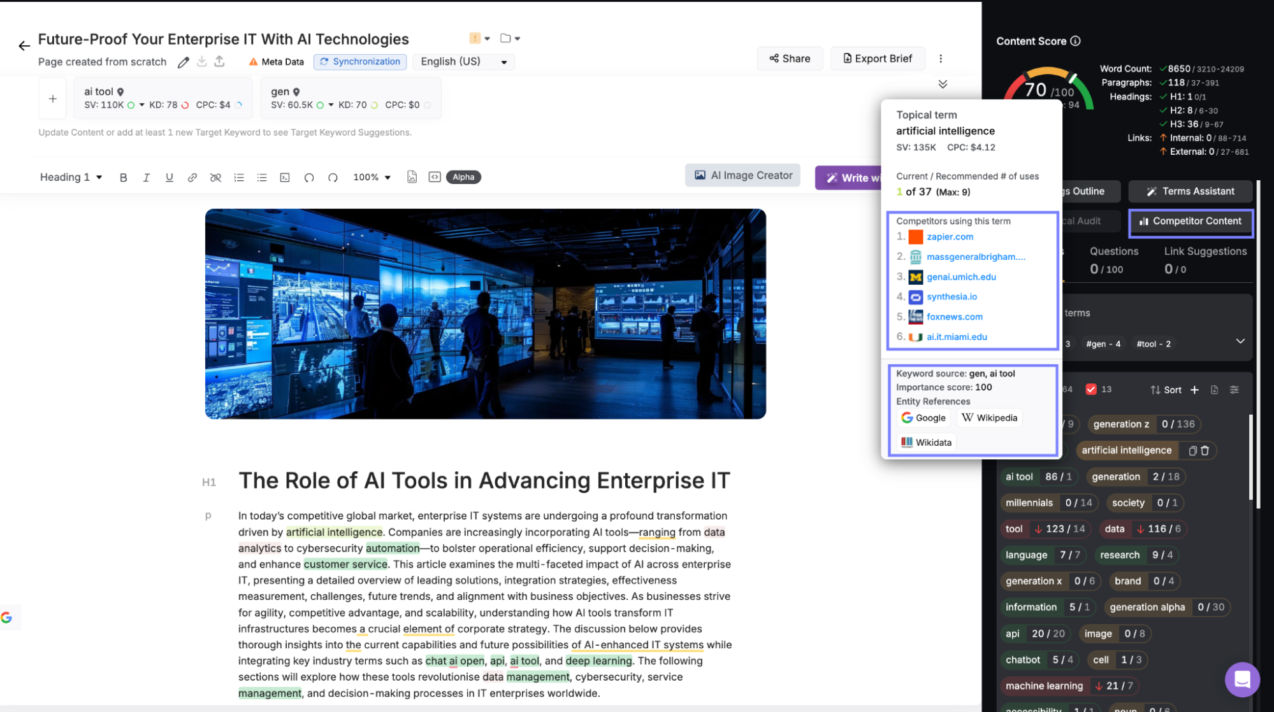Click the terms list scrollbar

pos(1250,457)
